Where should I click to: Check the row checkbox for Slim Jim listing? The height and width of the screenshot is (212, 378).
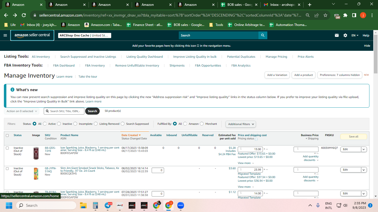7,168
